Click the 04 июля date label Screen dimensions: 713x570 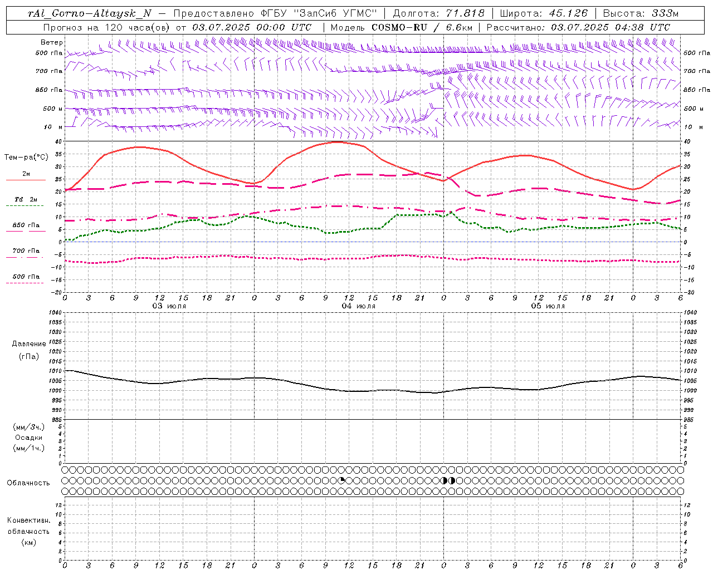[x=359, y=306]
